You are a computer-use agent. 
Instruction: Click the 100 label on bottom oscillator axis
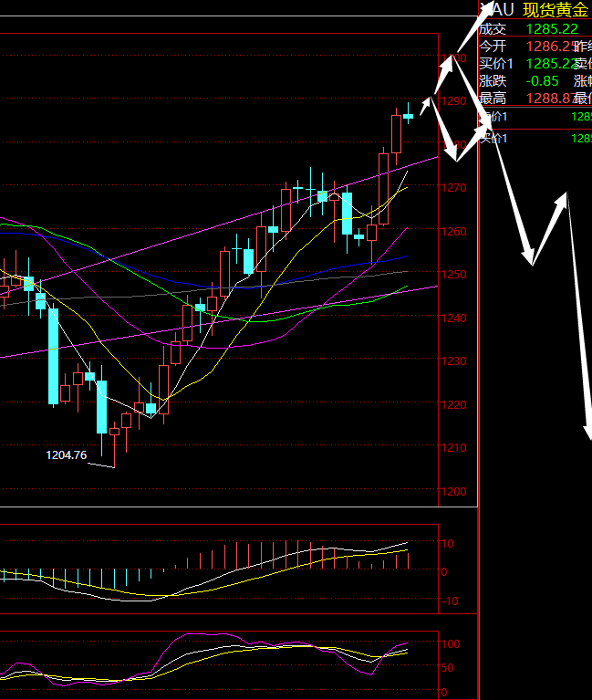[x=451, y=643]
